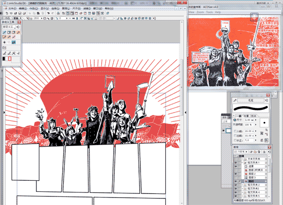Expand the 文本文件夹 folder in the layers list
283x205 pixels.
(x=242, y=159)
